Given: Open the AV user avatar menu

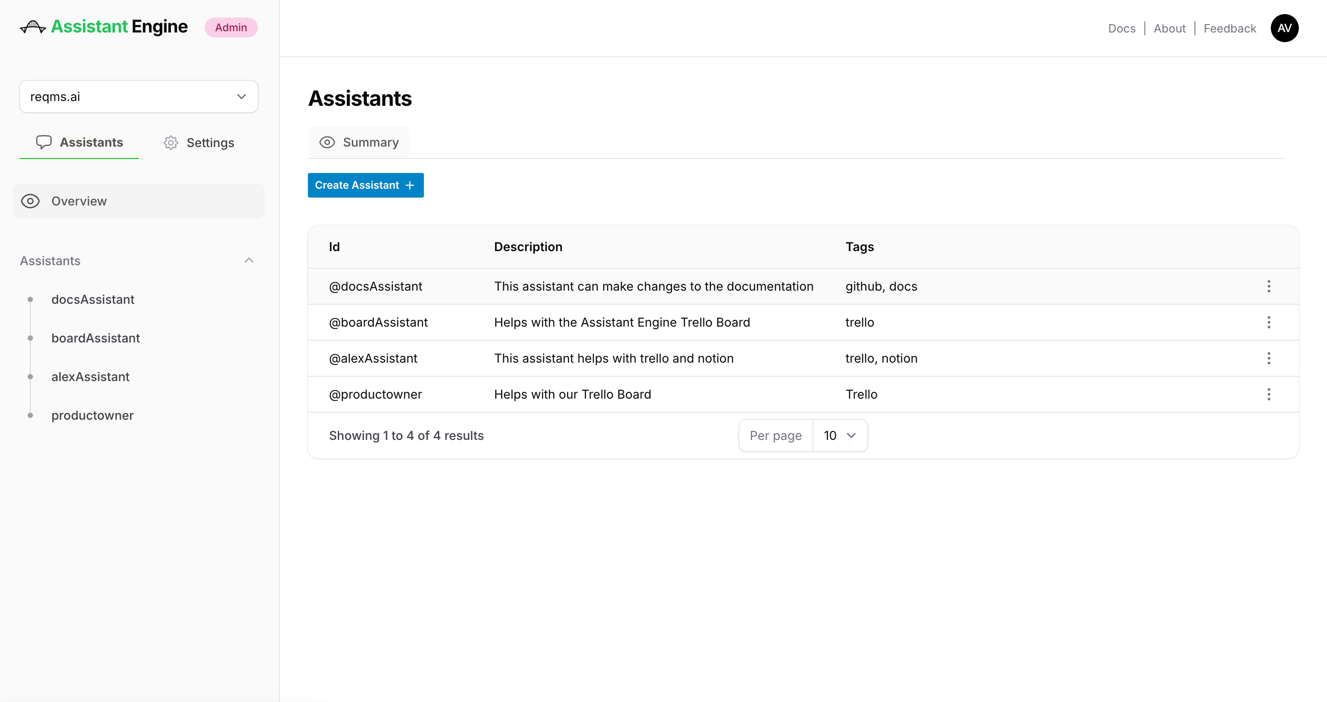Looking at the screenshot, I should click(1284, 29).
